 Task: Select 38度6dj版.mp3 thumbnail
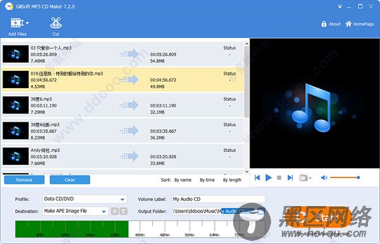[x=15, y=131]
